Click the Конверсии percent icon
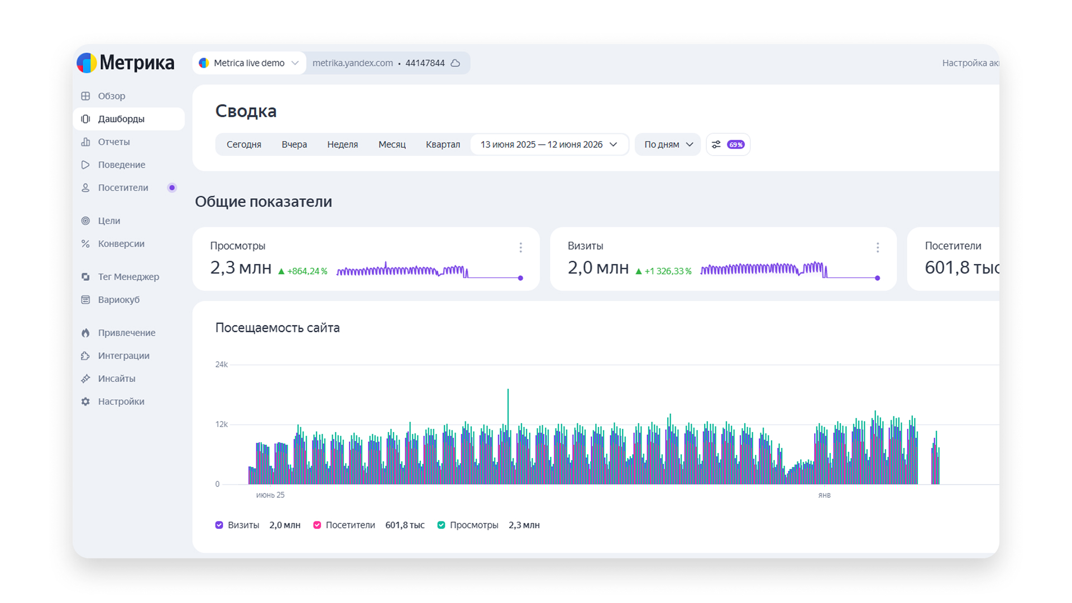Image resolution: width=1072 pixels, height=603 pixels. [x=85, y=243]
